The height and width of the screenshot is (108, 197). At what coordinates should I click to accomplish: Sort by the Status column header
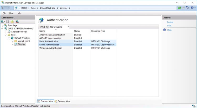(81, 31)
